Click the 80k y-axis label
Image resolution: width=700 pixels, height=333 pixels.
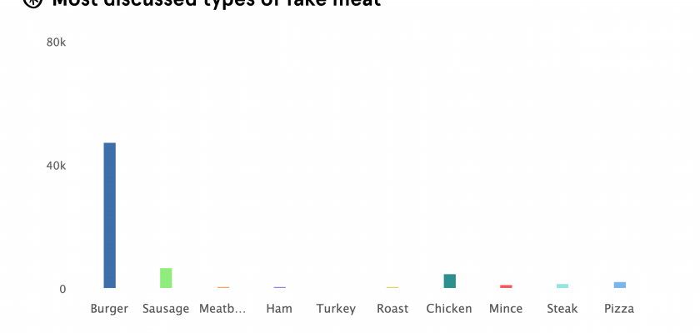tap(55, 42)
